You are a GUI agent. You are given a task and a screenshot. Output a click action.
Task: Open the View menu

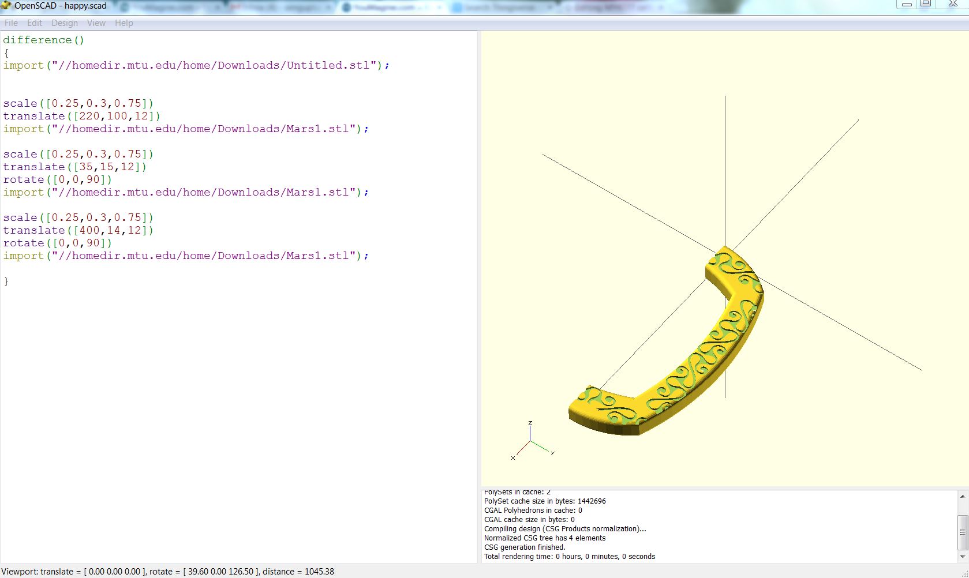pyautogui.click(x=96, y=23)
